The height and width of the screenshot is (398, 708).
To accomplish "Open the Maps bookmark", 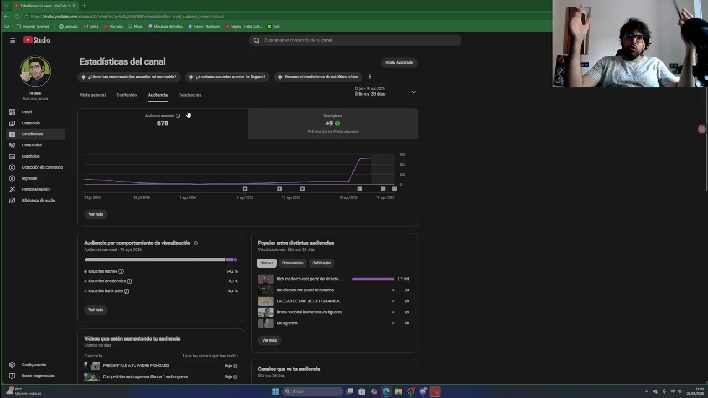I will pyautogui.click(x=135, y=26).
